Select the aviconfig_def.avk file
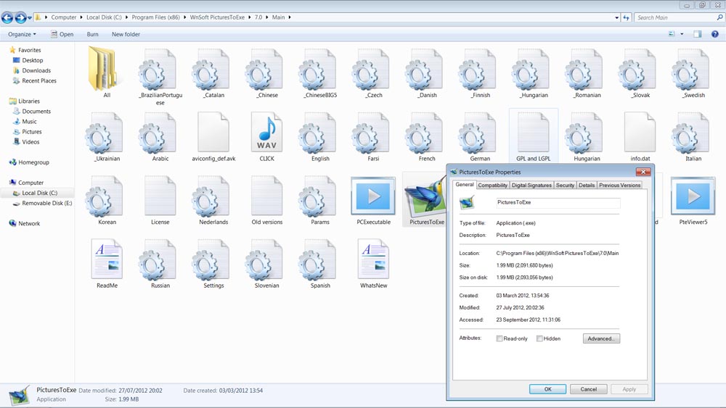Viewport: 726px width, 408px height. [x=213, y=132]
